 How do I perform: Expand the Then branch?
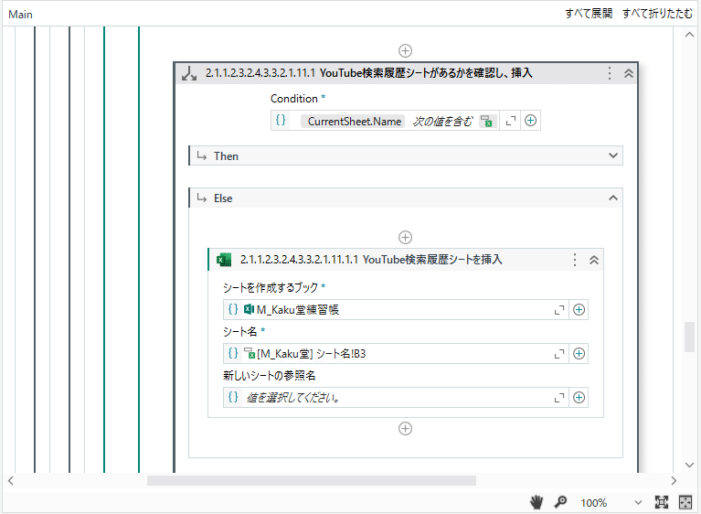click(613, 155)
